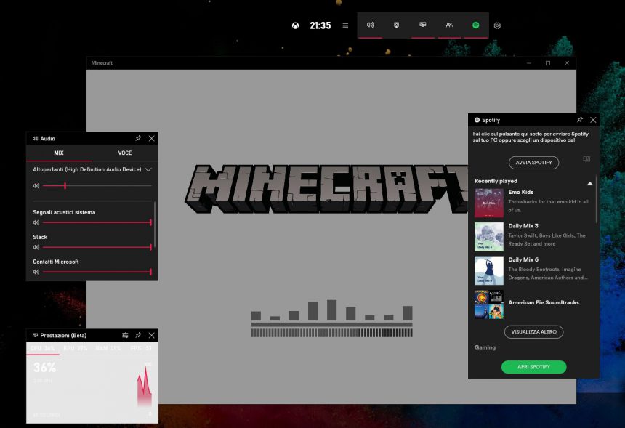Open Prestazioni widget options icon

[125, 335]
